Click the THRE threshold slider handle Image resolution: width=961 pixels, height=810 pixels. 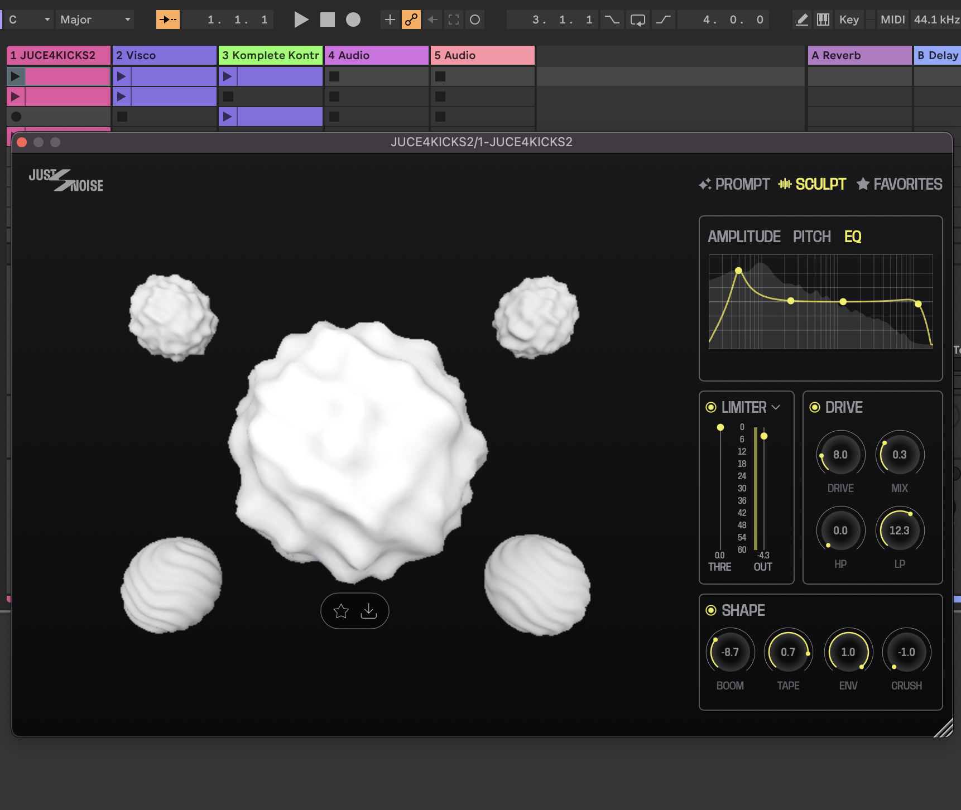pos(720,427)
